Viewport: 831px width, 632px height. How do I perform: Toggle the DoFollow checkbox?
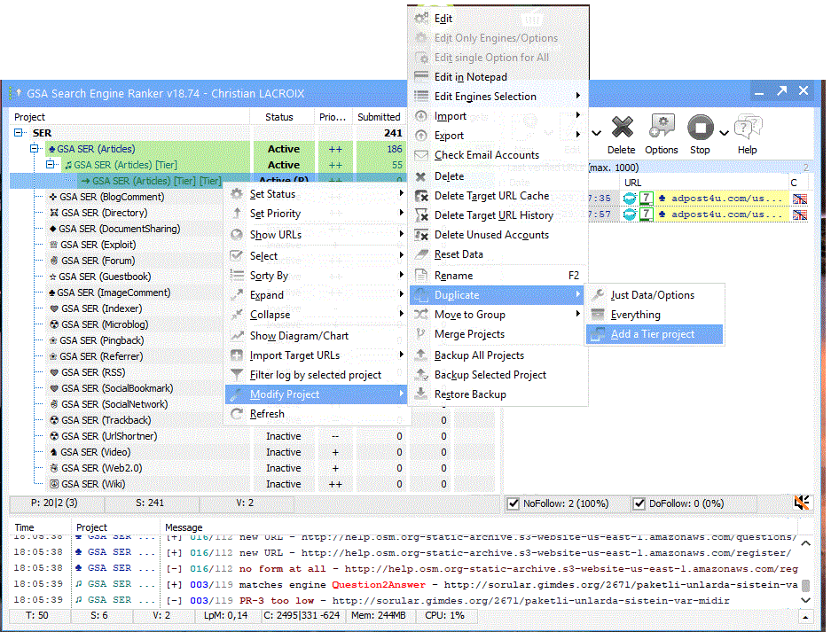(639, 503)
